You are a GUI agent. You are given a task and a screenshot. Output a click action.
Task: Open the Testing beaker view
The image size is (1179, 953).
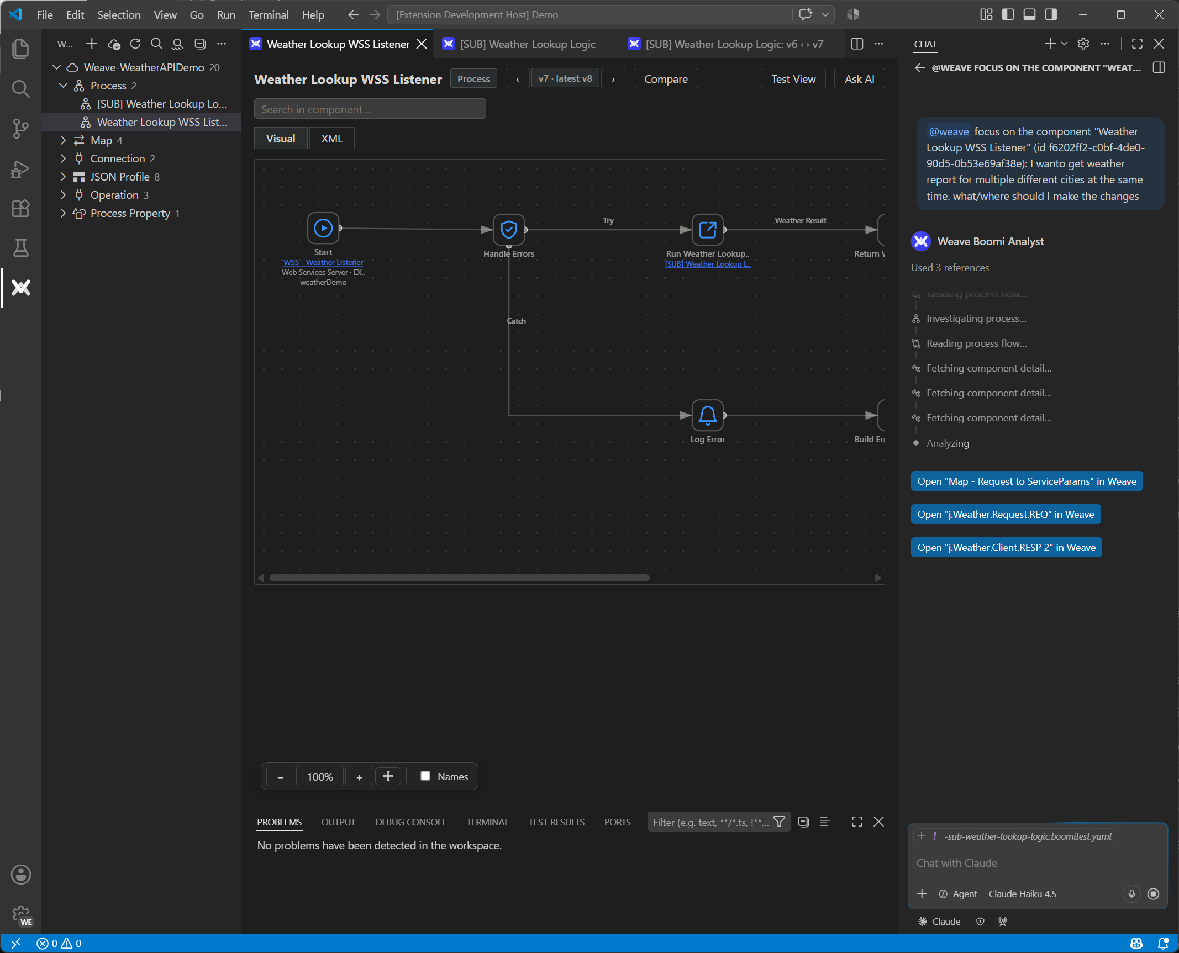(20, 248)
